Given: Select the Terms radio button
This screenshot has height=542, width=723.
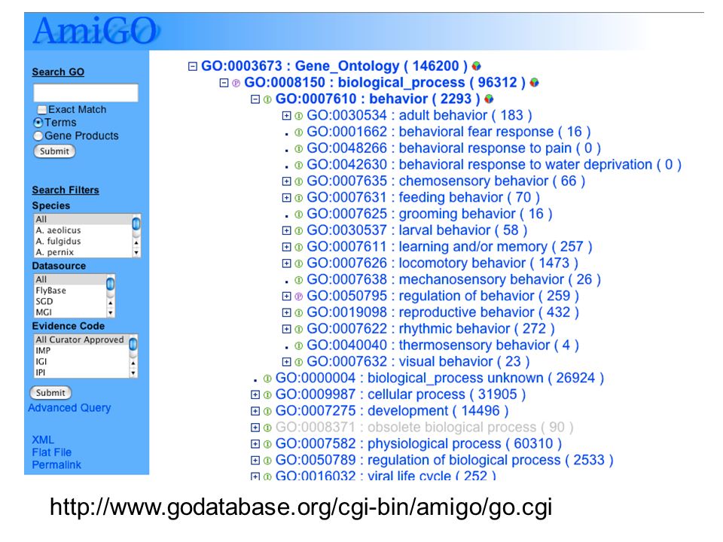Looking at the screenshot, I should [x=38, y=123].
